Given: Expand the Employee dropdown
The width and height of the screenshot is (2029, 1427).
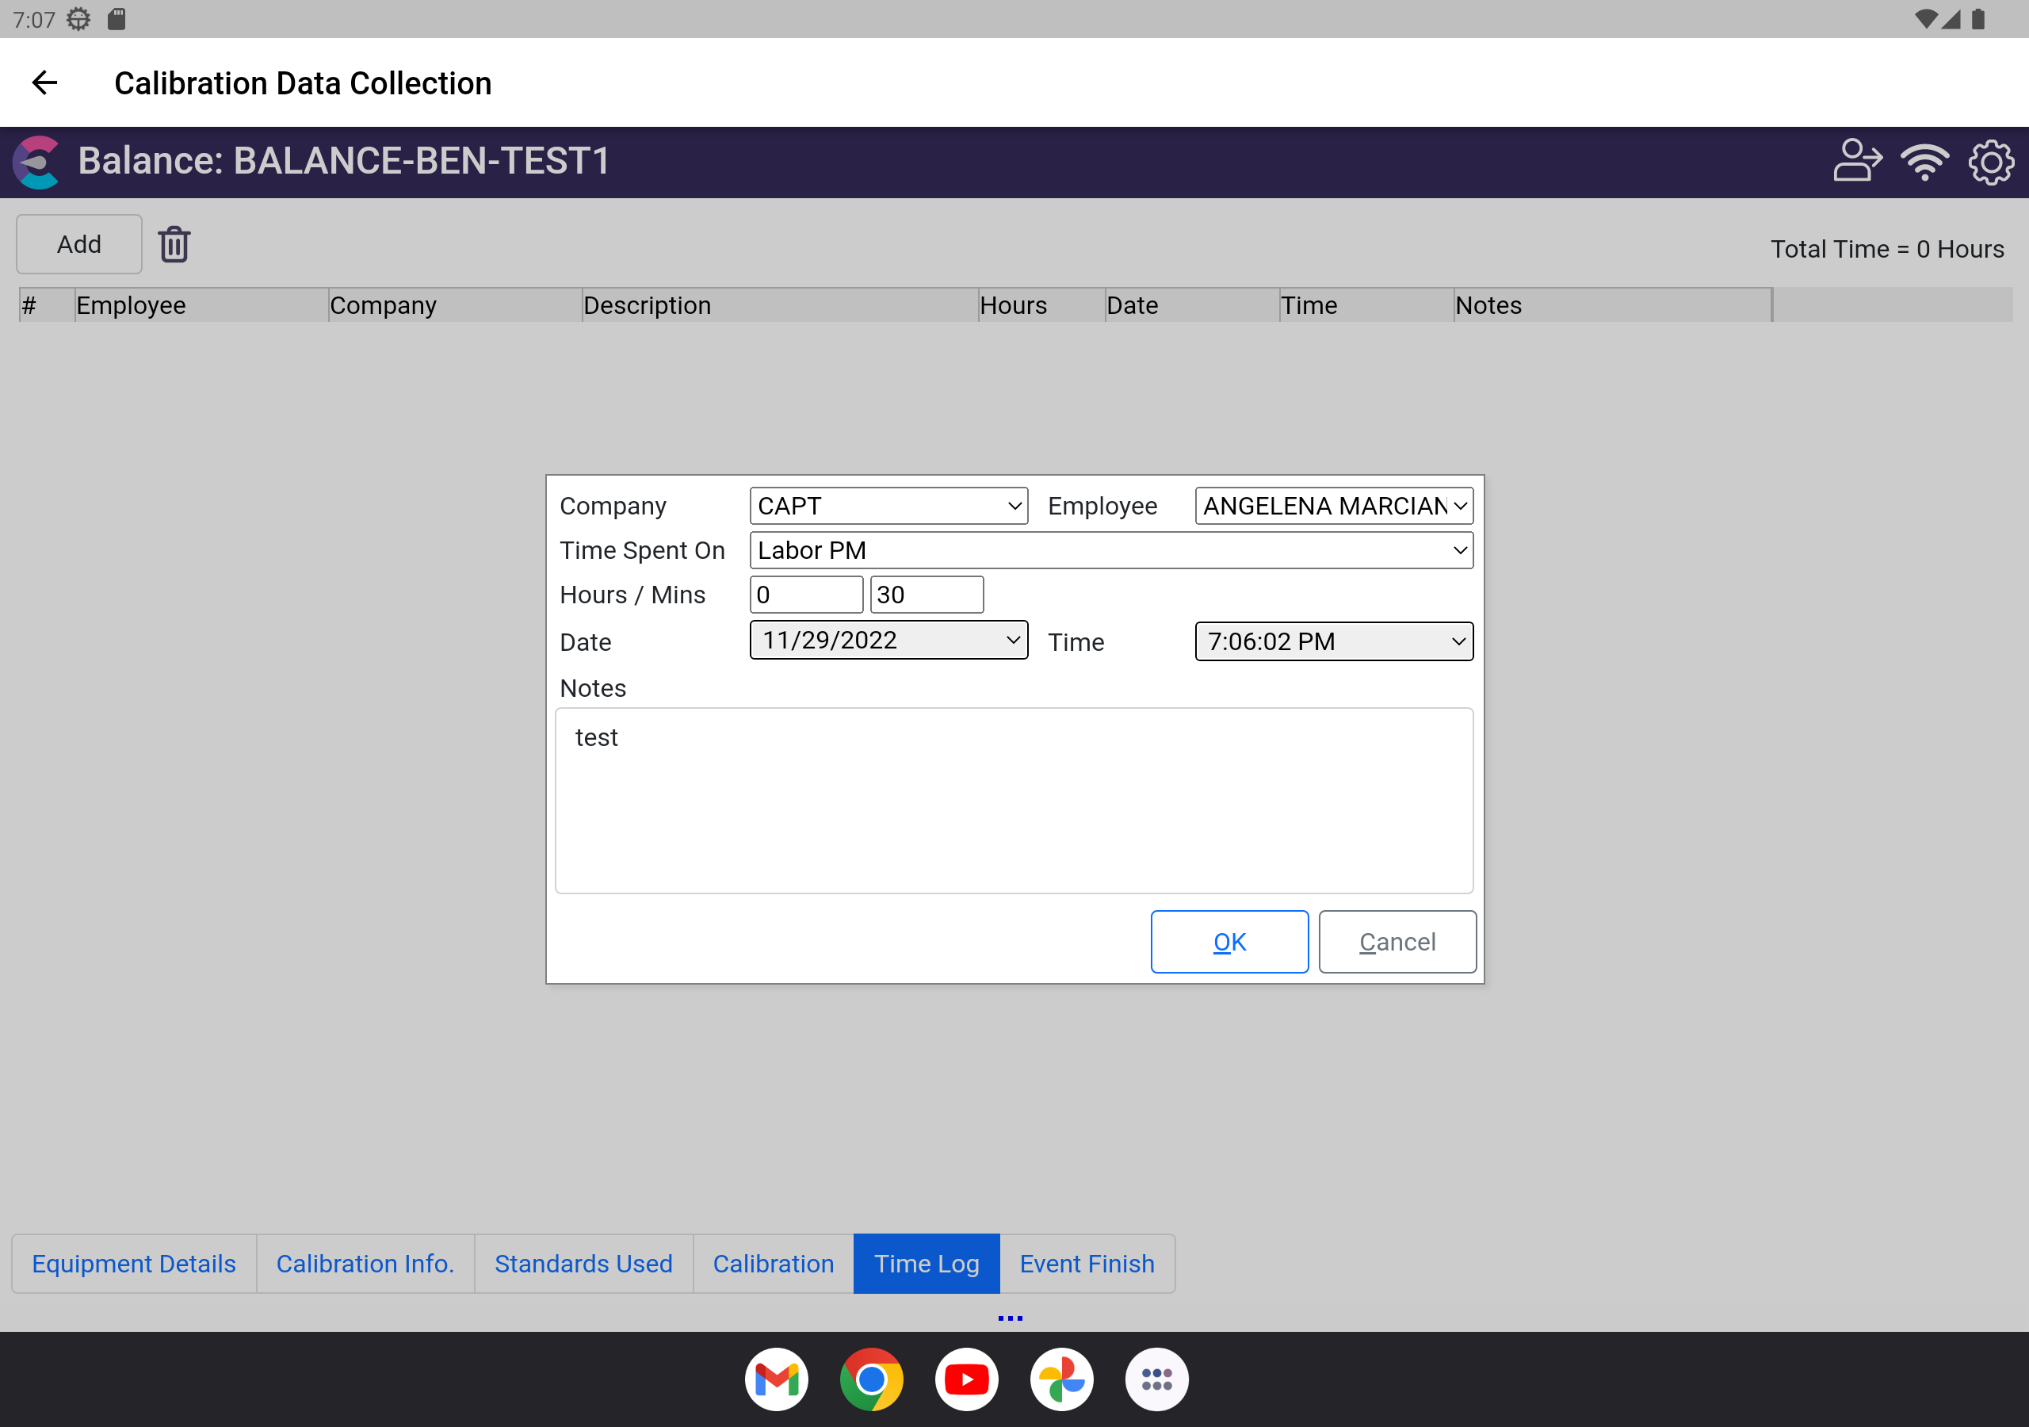Looking at the screenshot, I should tap(1332, 506).
